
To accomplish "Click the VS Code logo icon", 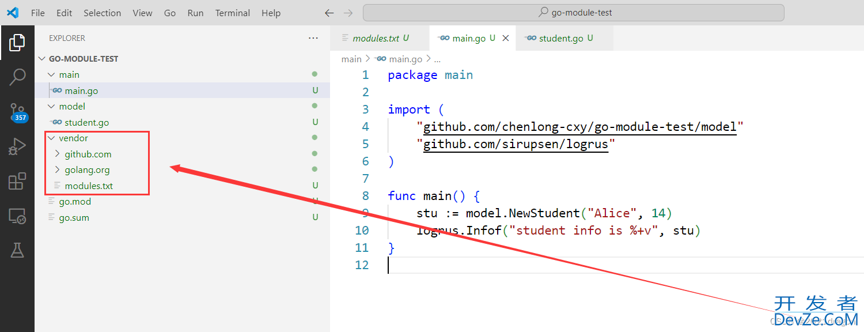I will pos(13,13).
